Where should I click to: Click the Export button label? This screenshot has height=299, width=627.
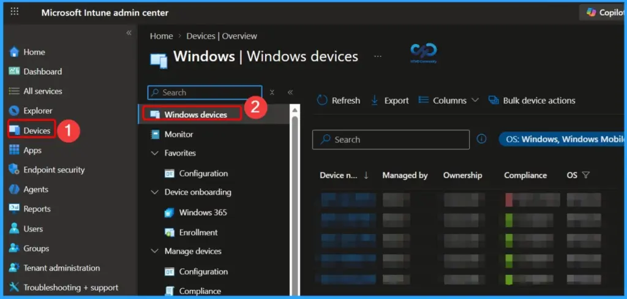coord(396,100)
